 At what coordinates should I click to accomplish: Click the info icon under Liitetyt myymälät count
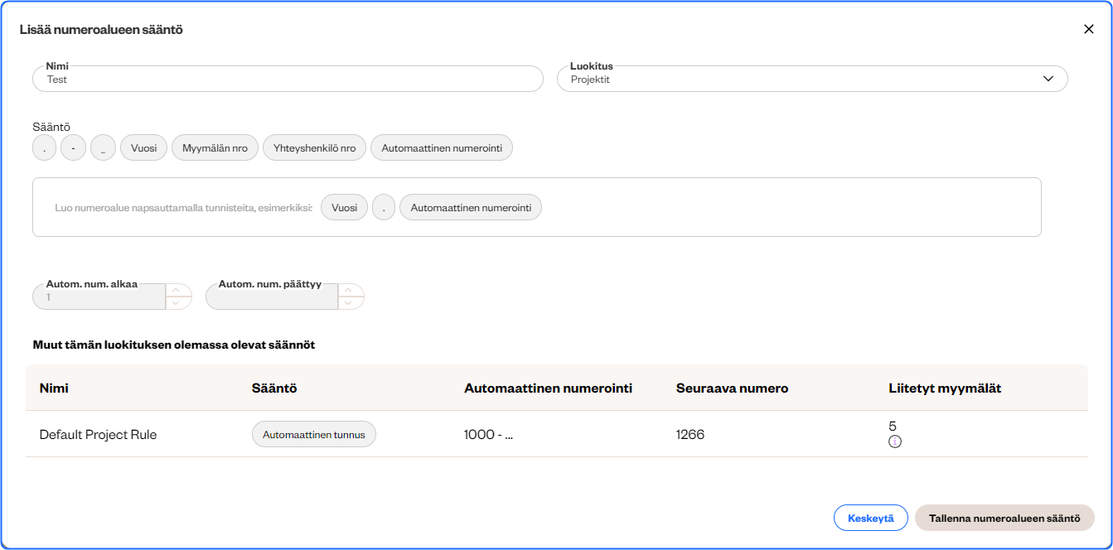(895, 442)
